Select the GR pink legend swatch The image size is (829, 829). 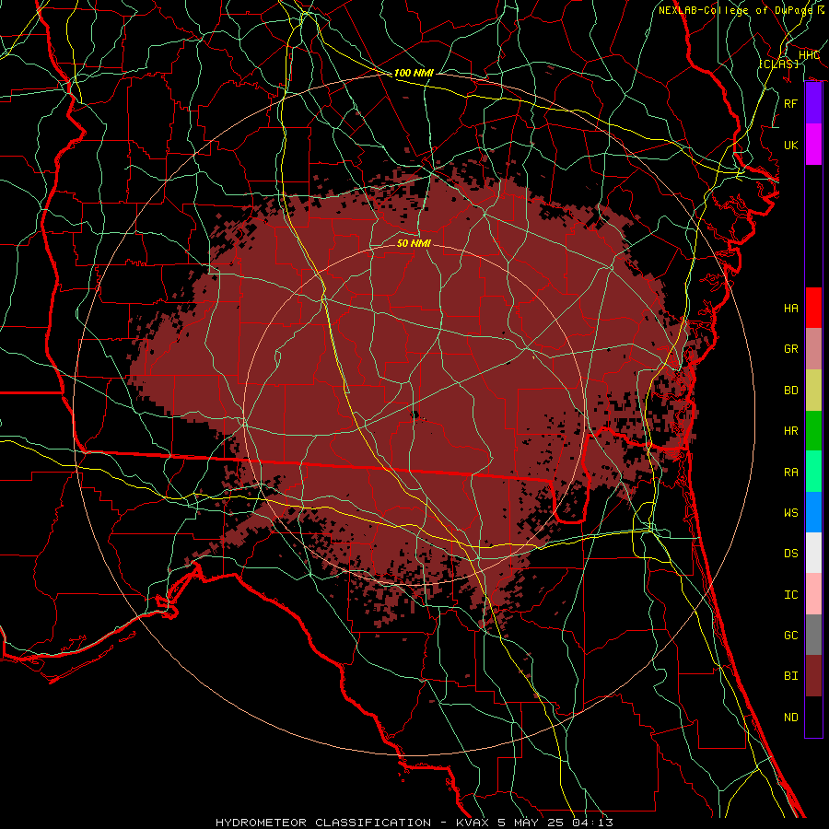tap(813, 349)
